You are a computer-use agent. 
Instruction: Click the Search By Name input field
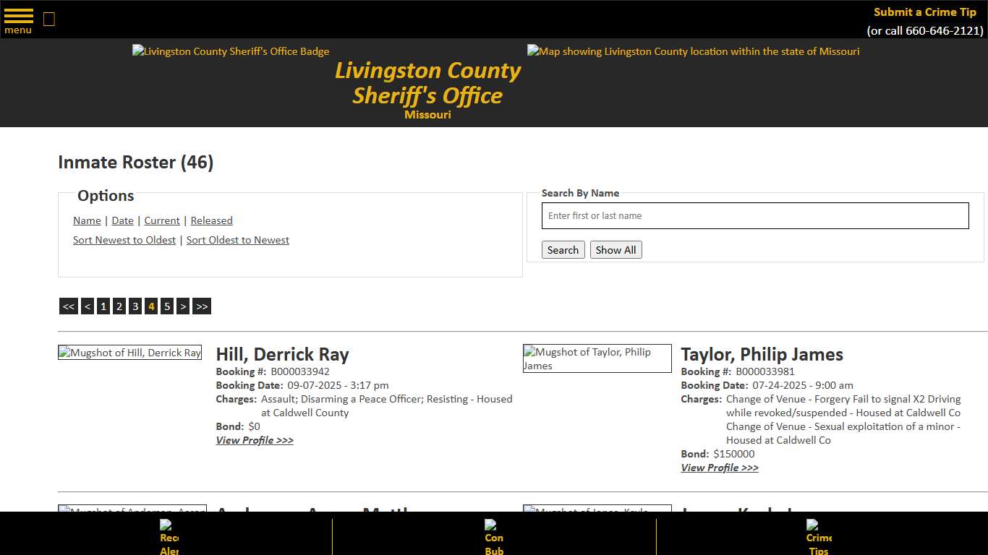coord(754,215)
